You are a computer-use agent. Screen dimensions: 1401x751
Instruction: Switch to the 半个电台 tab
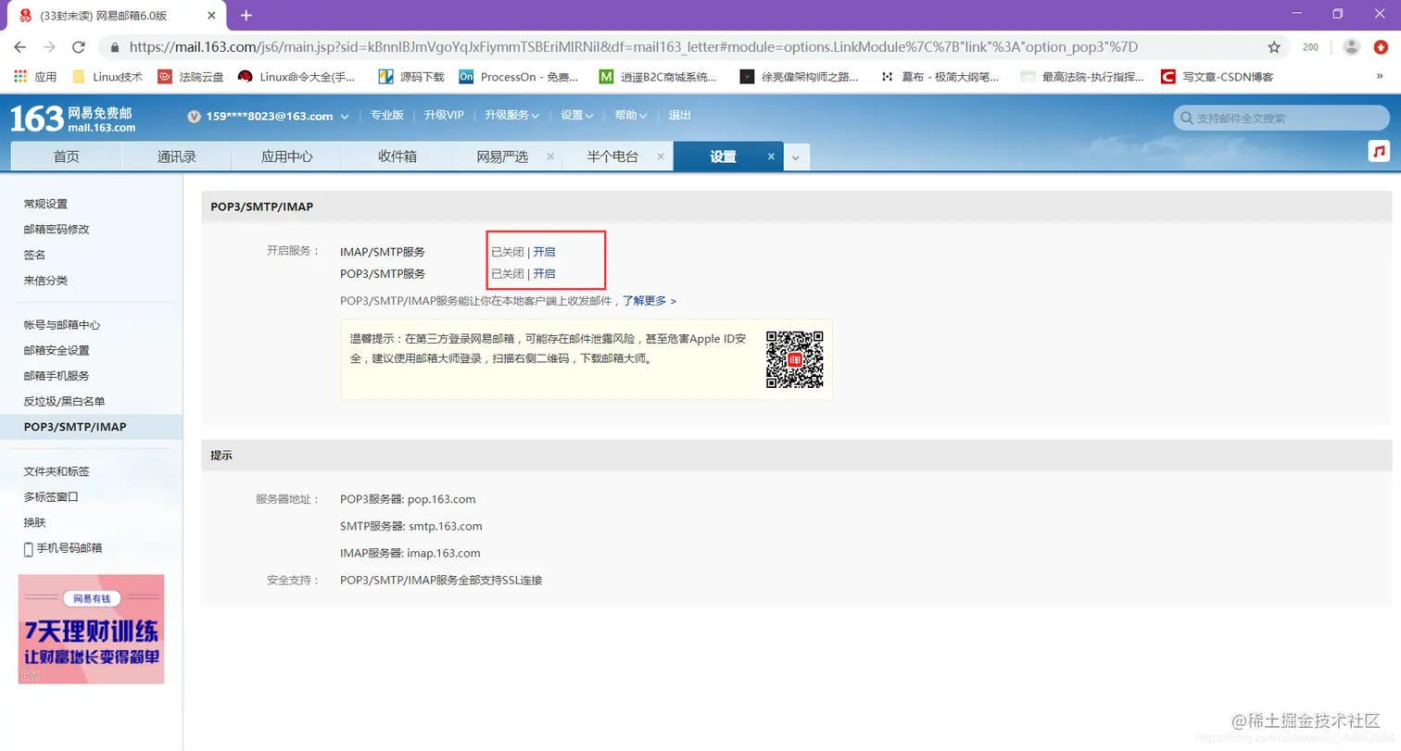(612, 156)
